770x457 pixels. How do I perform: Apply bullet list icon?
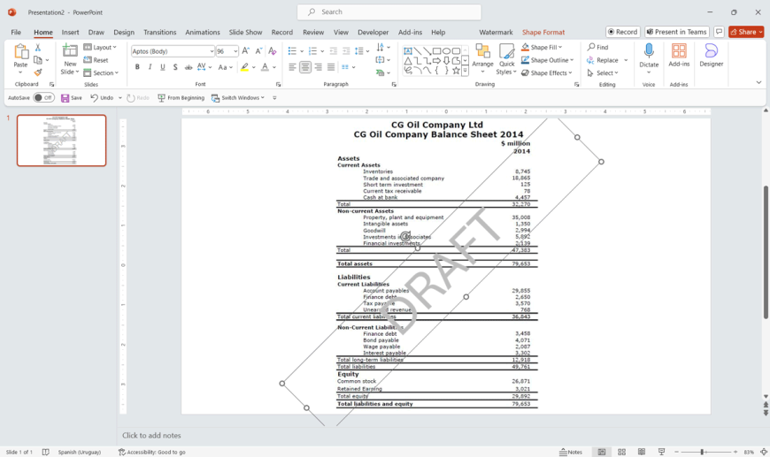click(x=292, y=51)
